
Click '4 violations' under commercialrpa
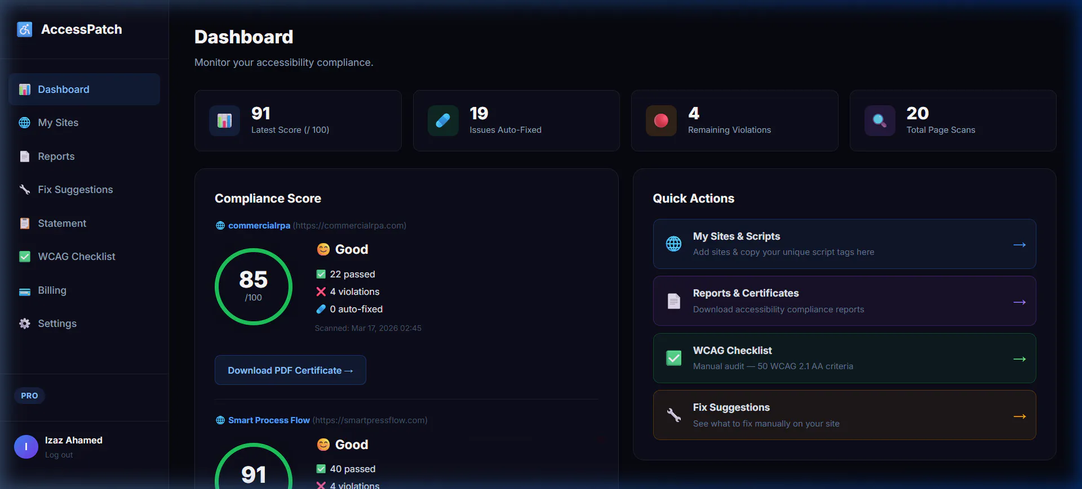[x=354, y=291]
